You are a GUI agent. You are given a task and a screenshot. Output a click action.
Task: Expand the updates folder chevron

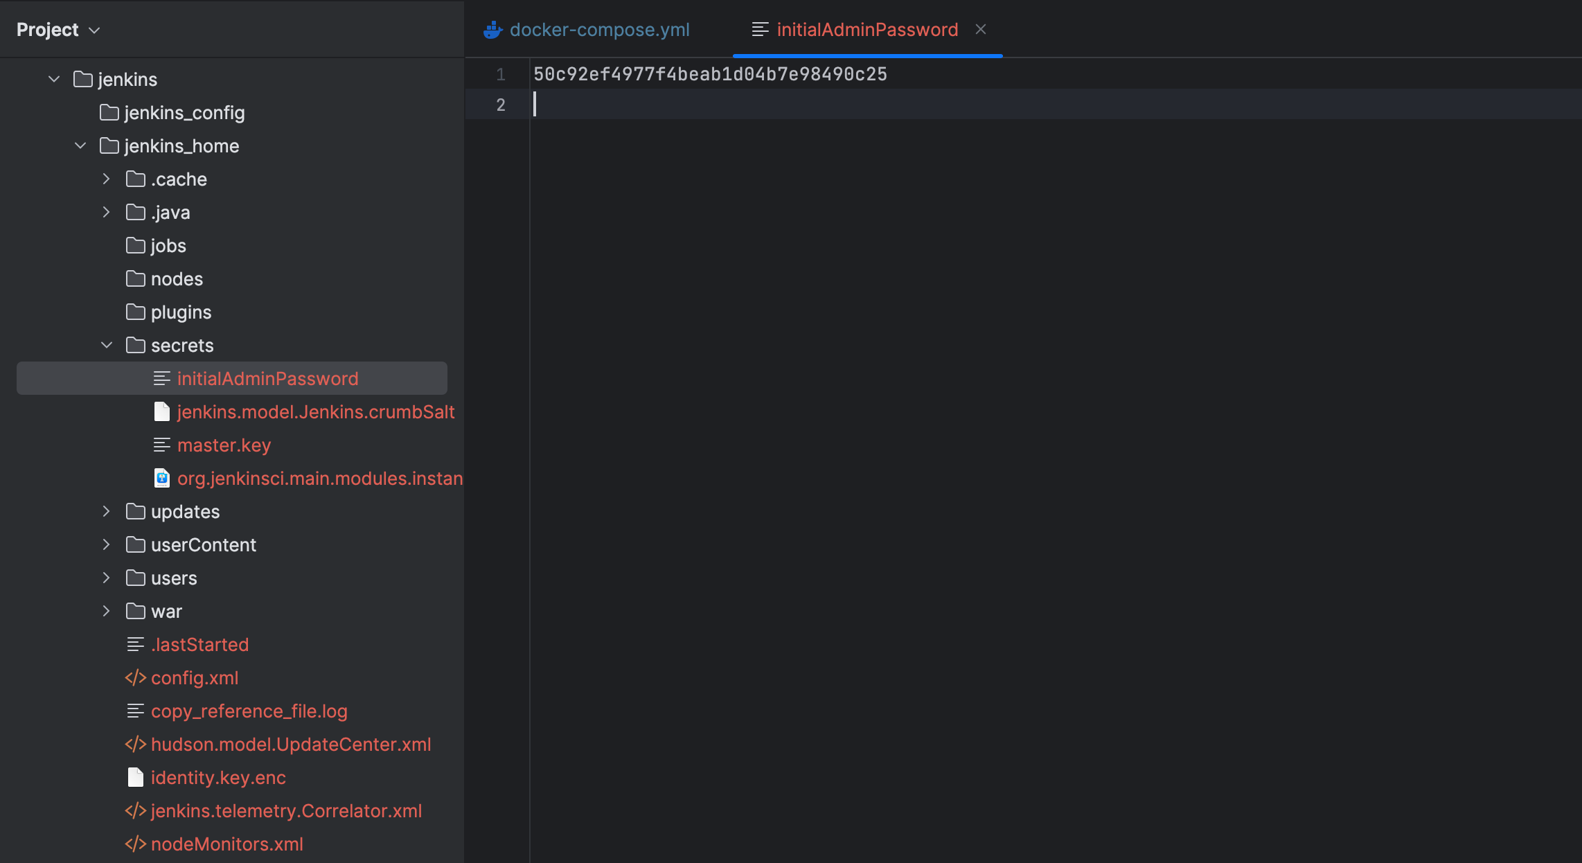106,512
